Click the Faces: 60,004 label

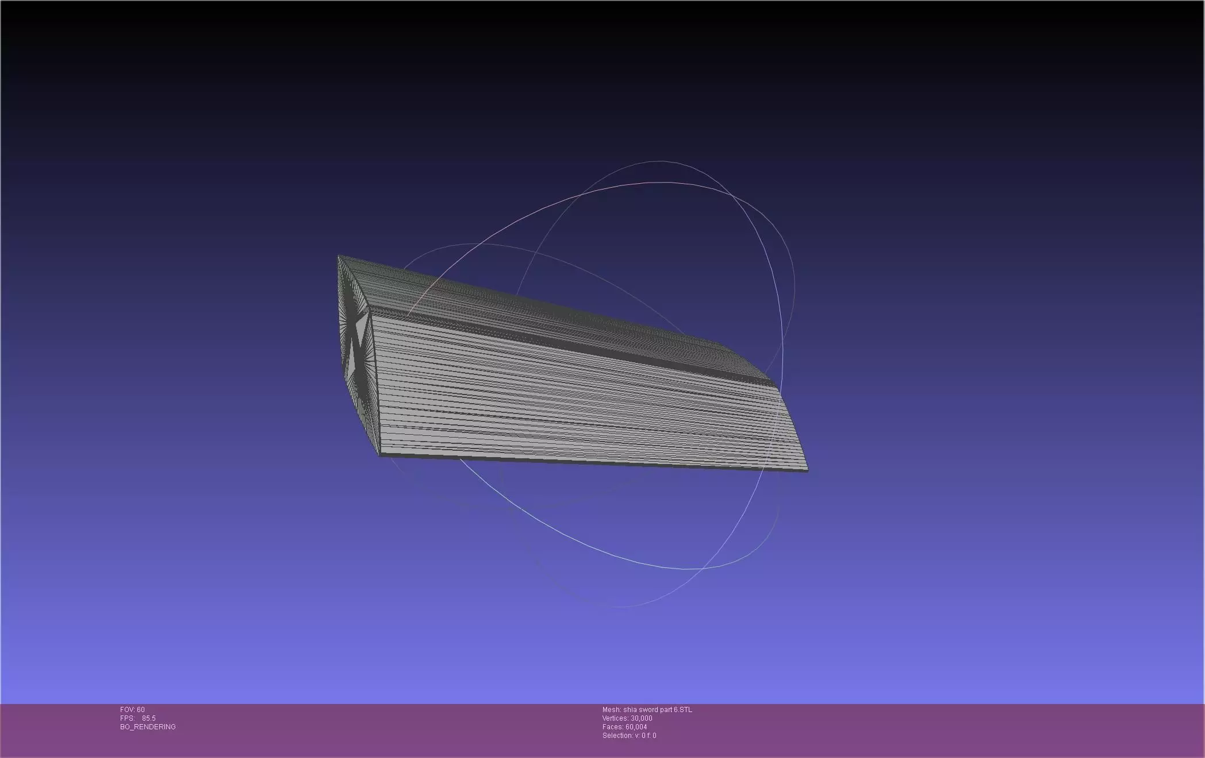624,727
